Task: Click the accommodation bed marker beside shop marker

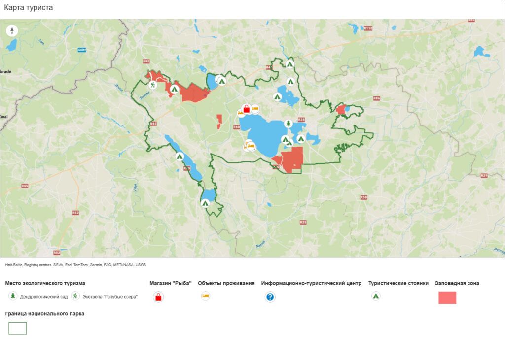Action: pos(255,109)
